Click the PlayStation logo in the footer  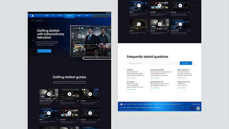[x=121, y=104]
